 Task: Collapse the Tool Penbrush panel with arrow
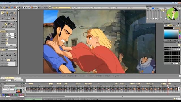point(15,22)
